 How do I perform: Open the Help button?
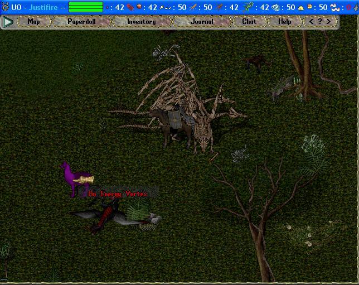click(x=285, y=22)
